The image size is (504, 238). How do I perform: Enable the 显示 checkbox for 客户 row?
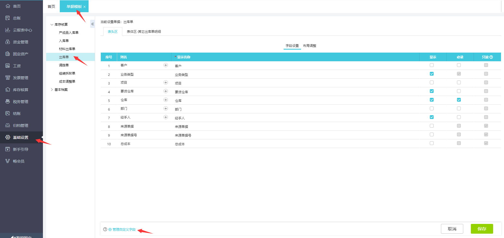point(432,65)
